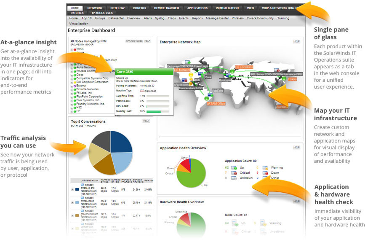Click the brown fjosephwin03 color swatch
365x245 pixels.
click(77, 215)
